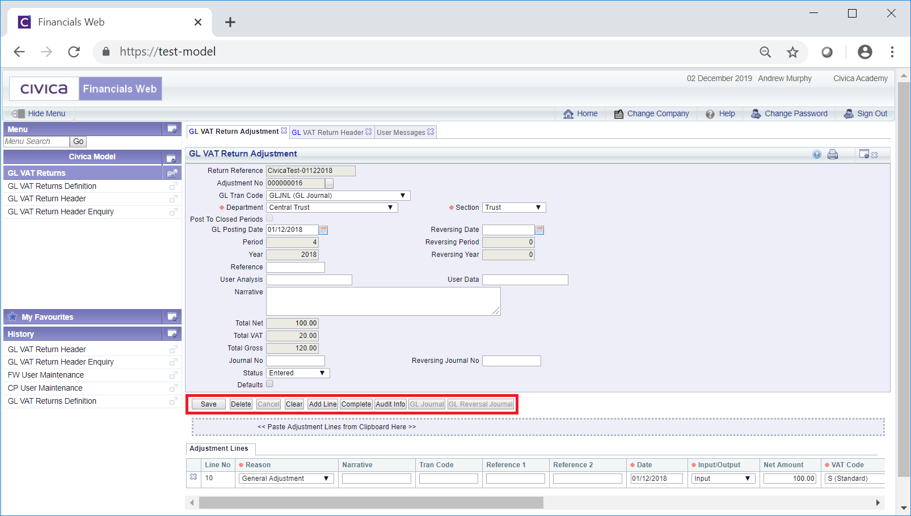The image size is (911, 516).
Task: Open History FW User Maintenance popup icon
Action: pos(174,375)
